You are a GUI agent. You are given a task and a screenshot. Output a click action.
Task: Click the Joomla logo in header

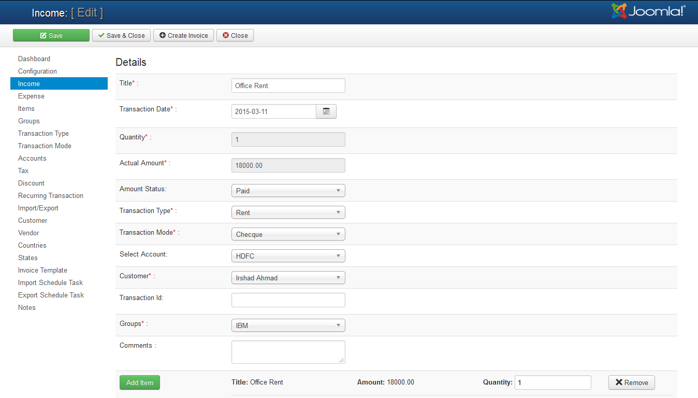tap(648, 11)
